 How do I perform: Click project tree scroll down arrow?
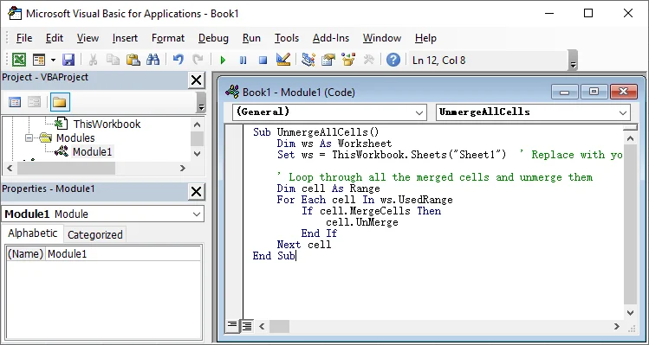pyautogui.click(x=198, y=154)
